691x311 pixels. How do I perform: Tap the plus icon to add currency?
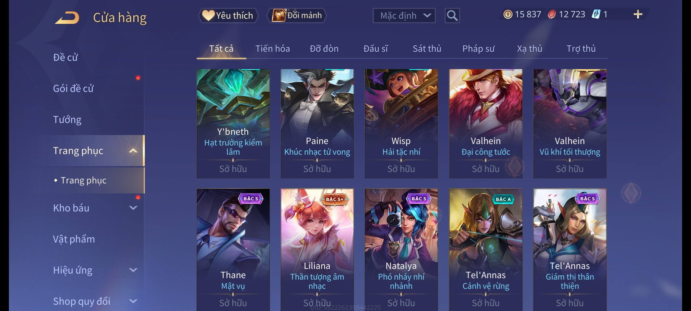tap(638, 14)
